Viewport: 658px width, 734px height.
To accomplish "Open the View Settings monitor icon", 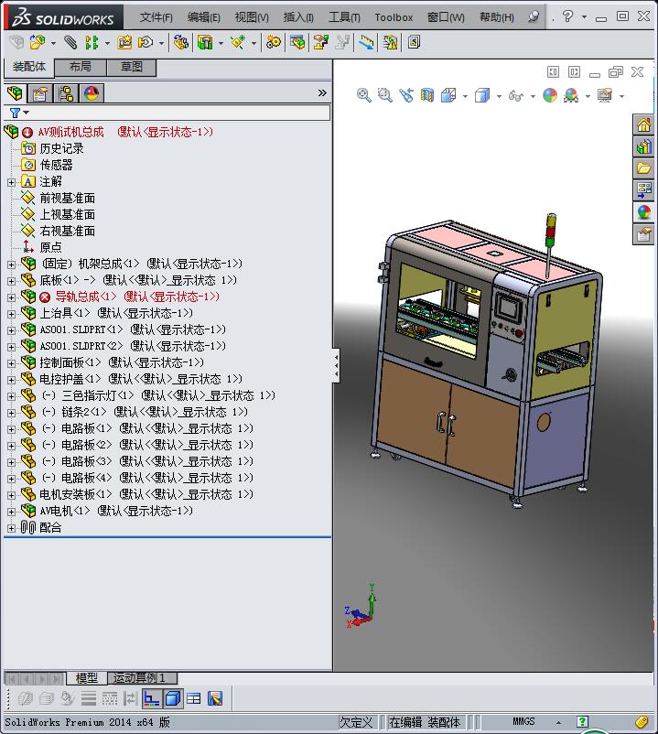I will tap(605, 95).
